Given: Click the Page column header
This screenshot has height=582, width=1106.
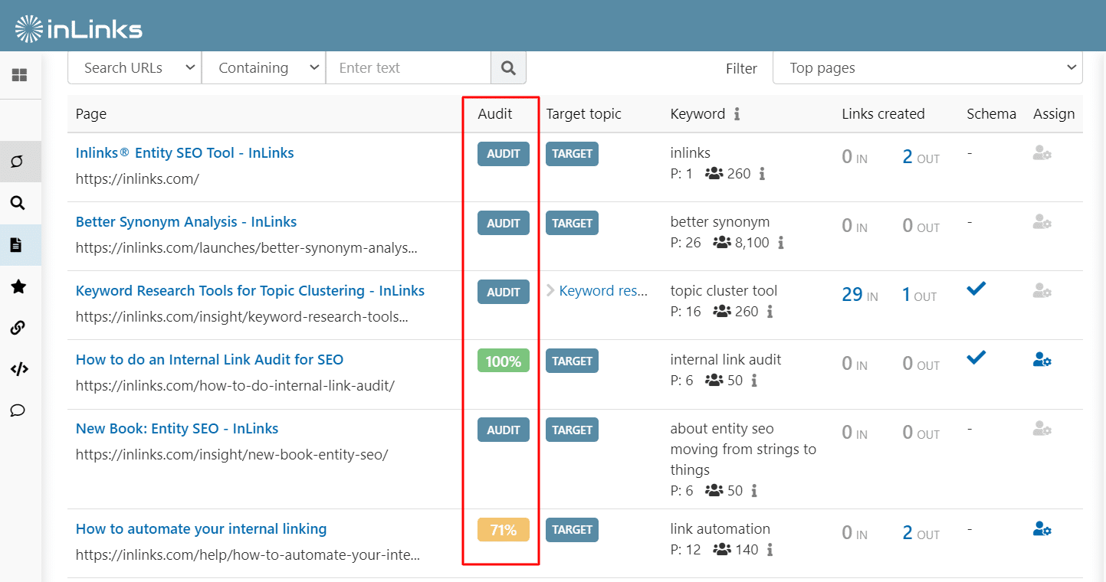Looking at the screenshot, I should pyautogui.click(x=91, y=114).
